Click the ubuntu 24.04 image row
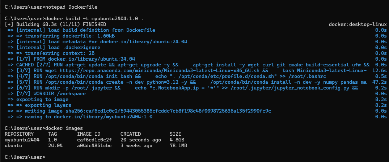 [96, 146]
